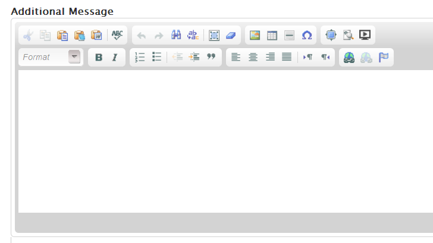Use the Remove Format eraser
This screenshot has width=433, height=243.
pyautogui.click(x=231, y=36)
